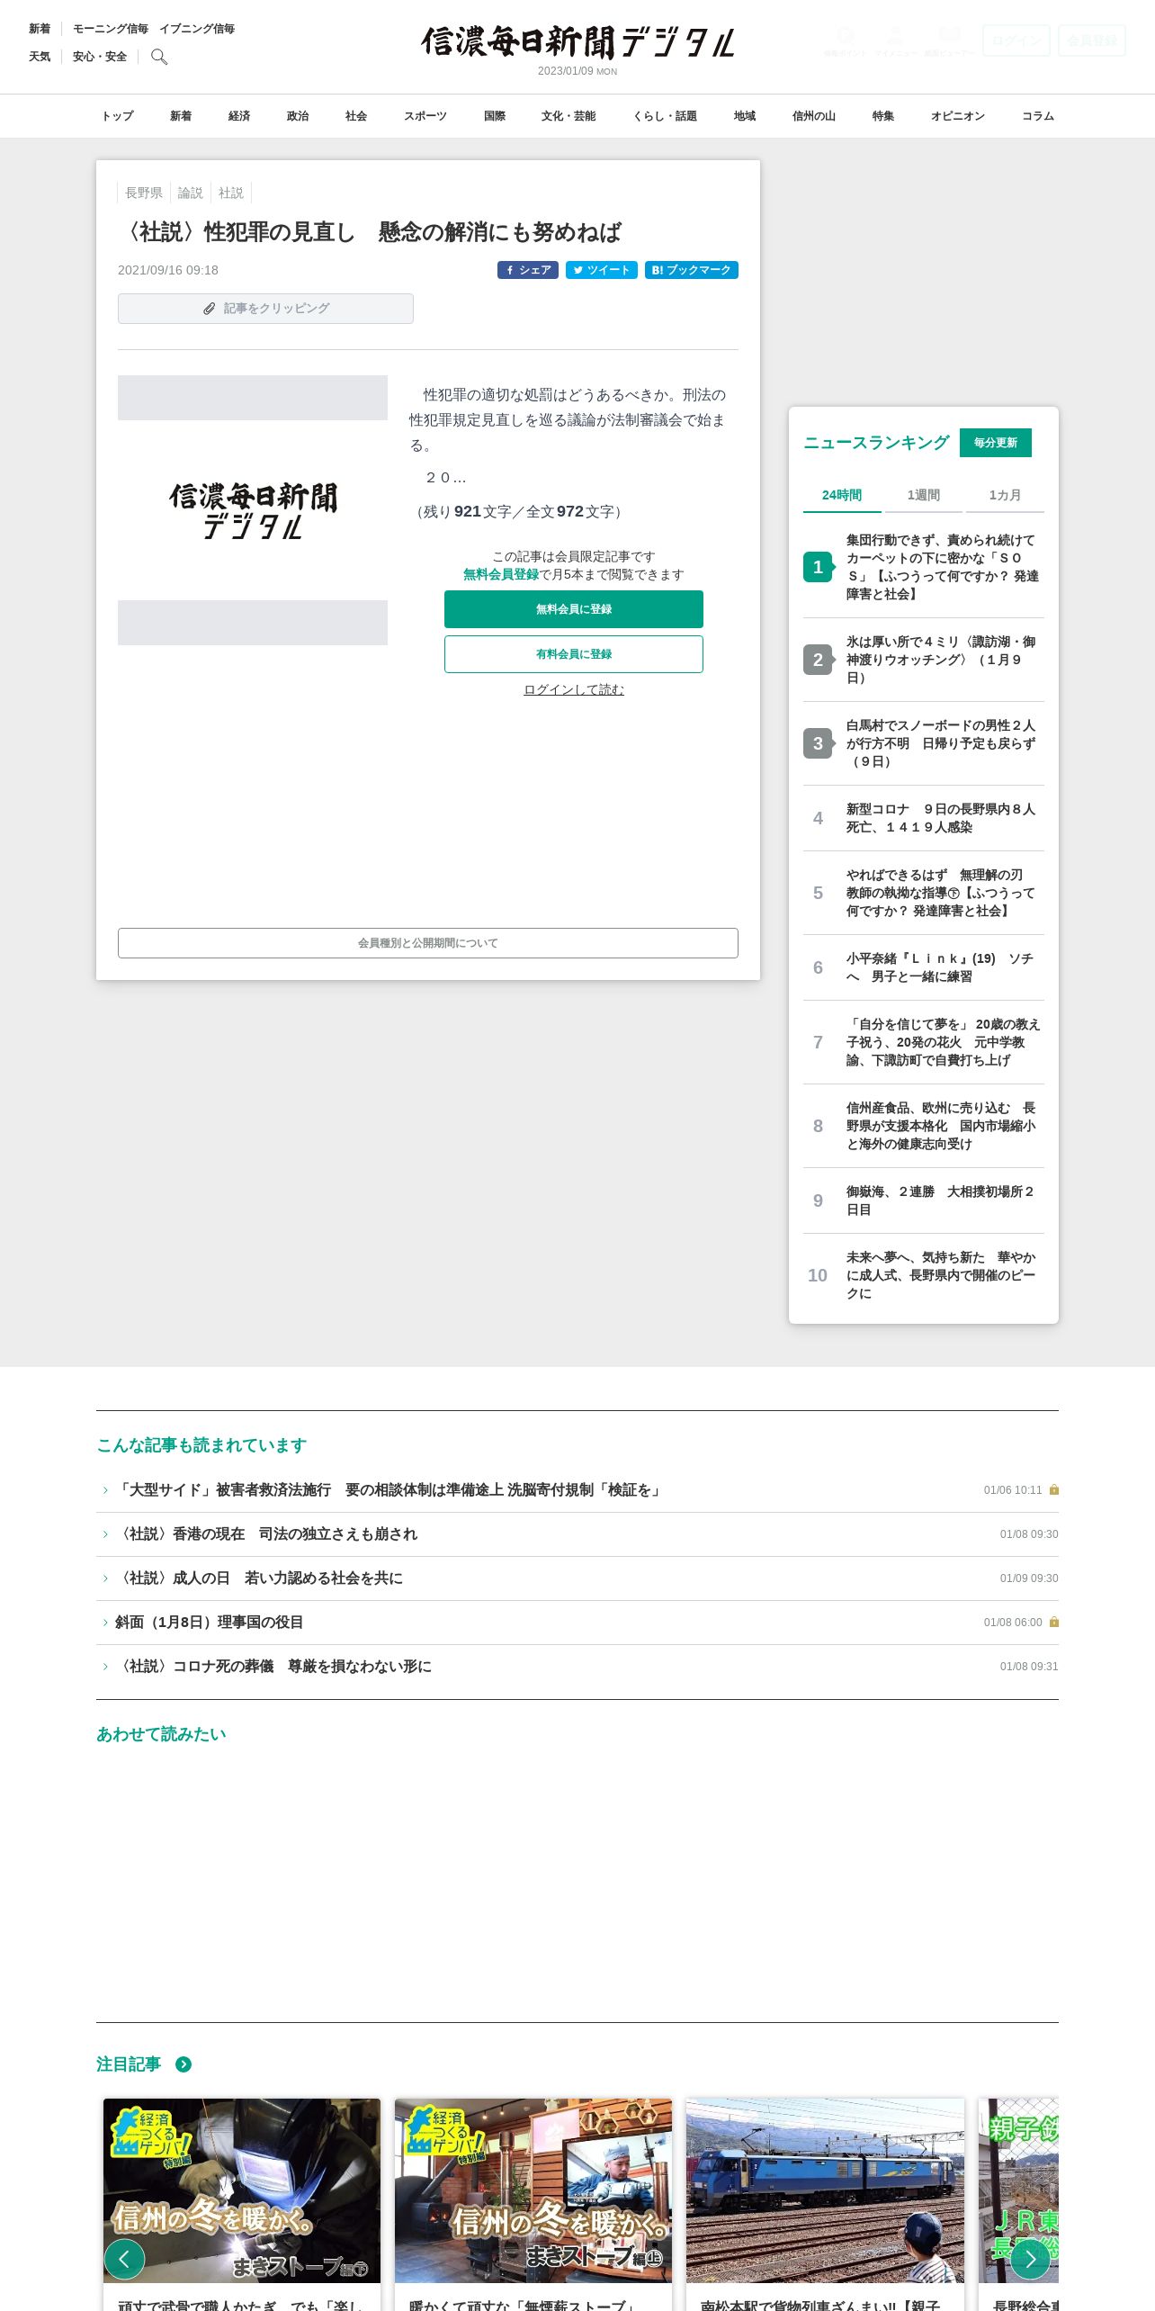Click the 信濃毎日新聞デジタル header logo

coord(577,42)
